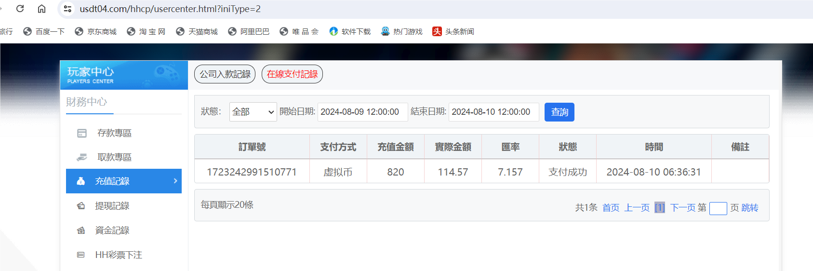Click the 時間 column header
The height and width of the screenshot is (271, 813).
pos(654,147)
